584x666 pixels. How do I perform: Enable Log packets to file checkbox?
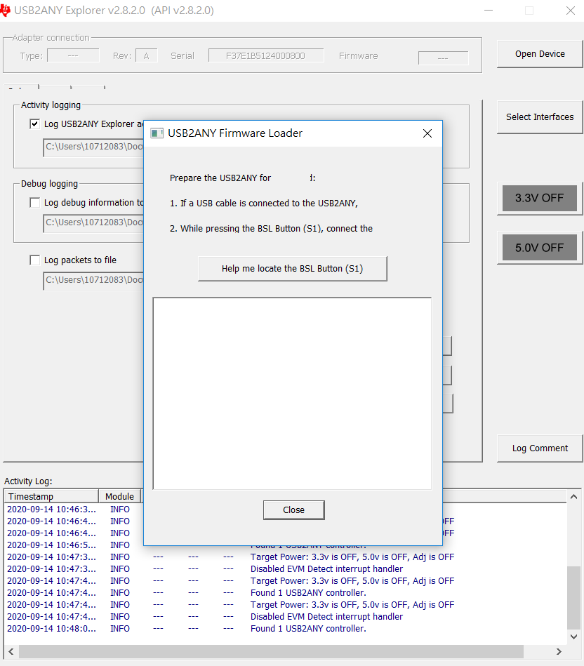pyautogui.click(x=35, y=260)
